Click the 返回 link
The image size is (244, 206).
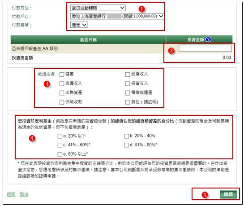[11, 194]
